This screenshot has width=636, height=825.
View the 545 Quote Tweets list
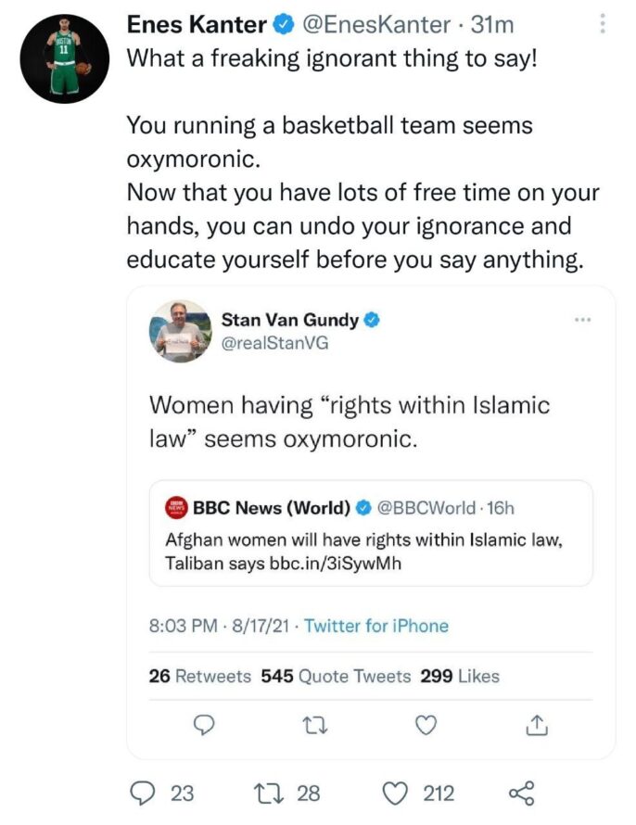tap(336, 676)
